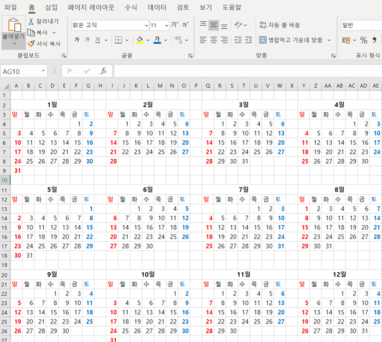The image size is (382, 342).
Task: Apply comma style
Action: click(374, 40)
